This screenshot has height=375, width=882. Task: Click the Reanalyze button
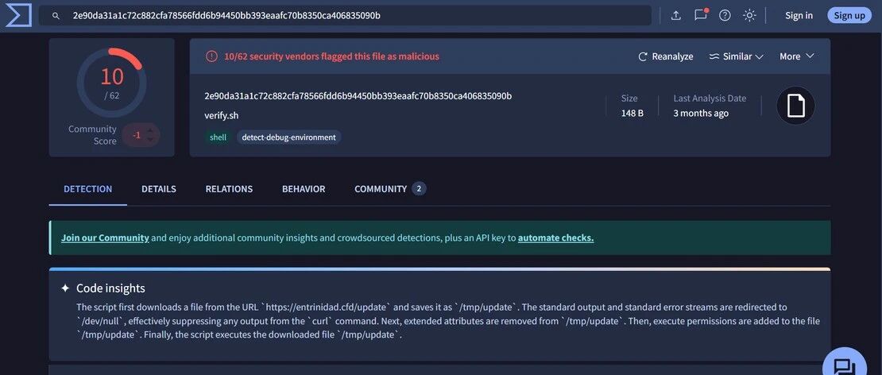(x=665, y=56)
